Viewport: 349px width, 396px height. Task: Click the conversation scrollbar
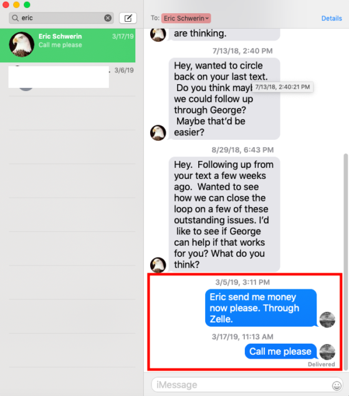point(346,260)
